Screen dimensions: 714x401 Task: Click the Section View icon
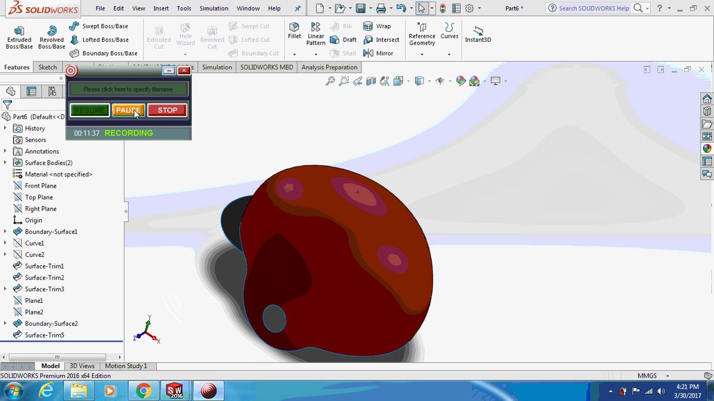371,81
